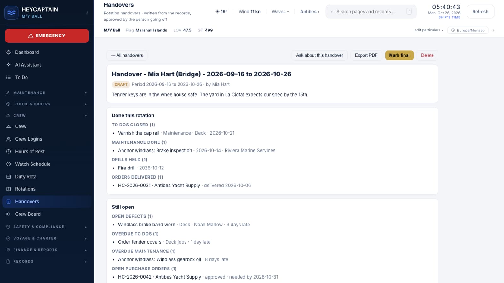Image resolution: width=504 pixels, height=283 pixels.
Task: Delete this handover
Action: (427, 55)
